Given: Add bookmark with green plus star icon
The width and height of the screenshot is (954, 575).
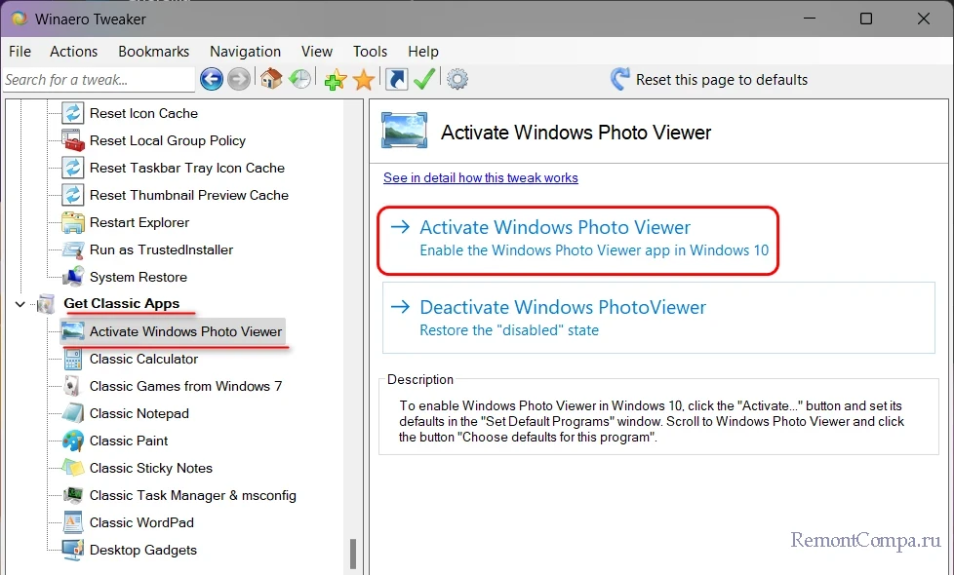Looking at the screenshot, I should (336, 80).
